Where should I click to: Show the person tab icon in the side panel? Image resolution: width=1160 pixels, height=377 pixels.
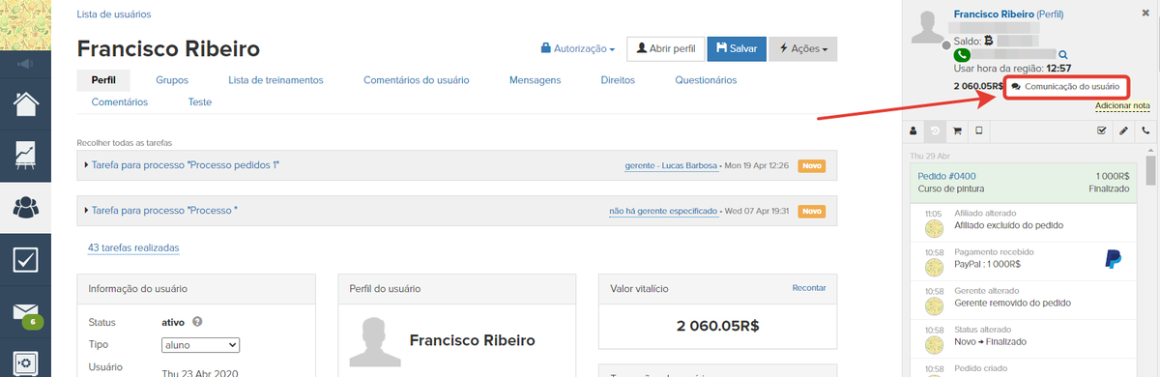pos(913,130)
